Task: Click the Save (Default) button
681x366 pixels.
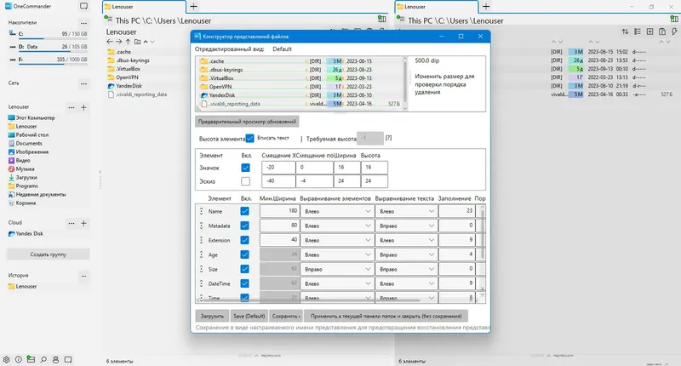Action: [249, 316]
